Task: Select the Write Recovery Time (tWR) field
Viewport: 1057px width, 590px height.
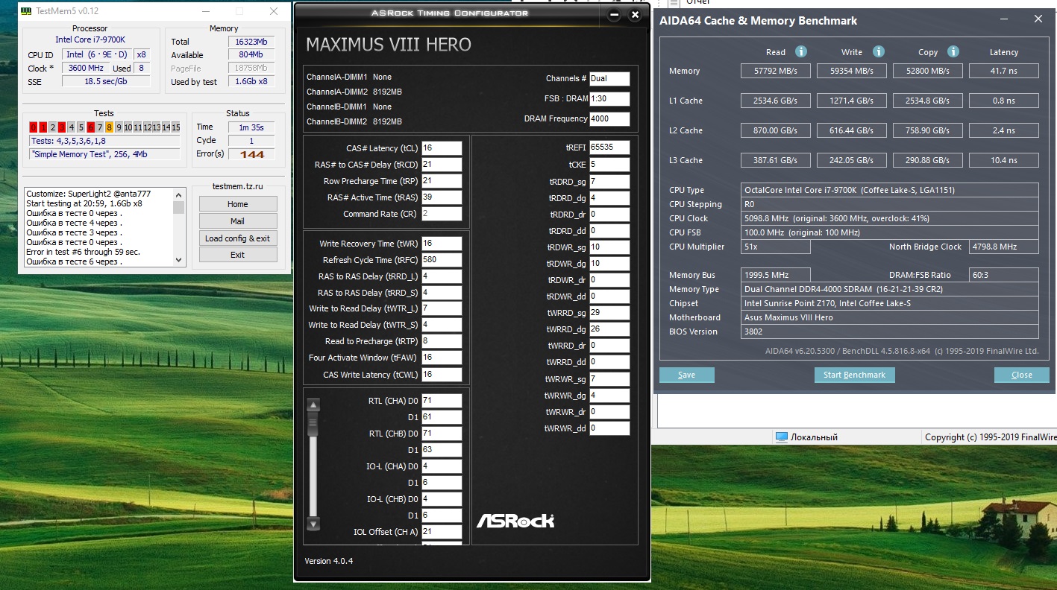Action: [442, 244]
